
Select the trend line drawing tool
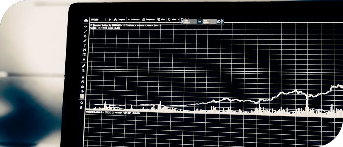85,31
